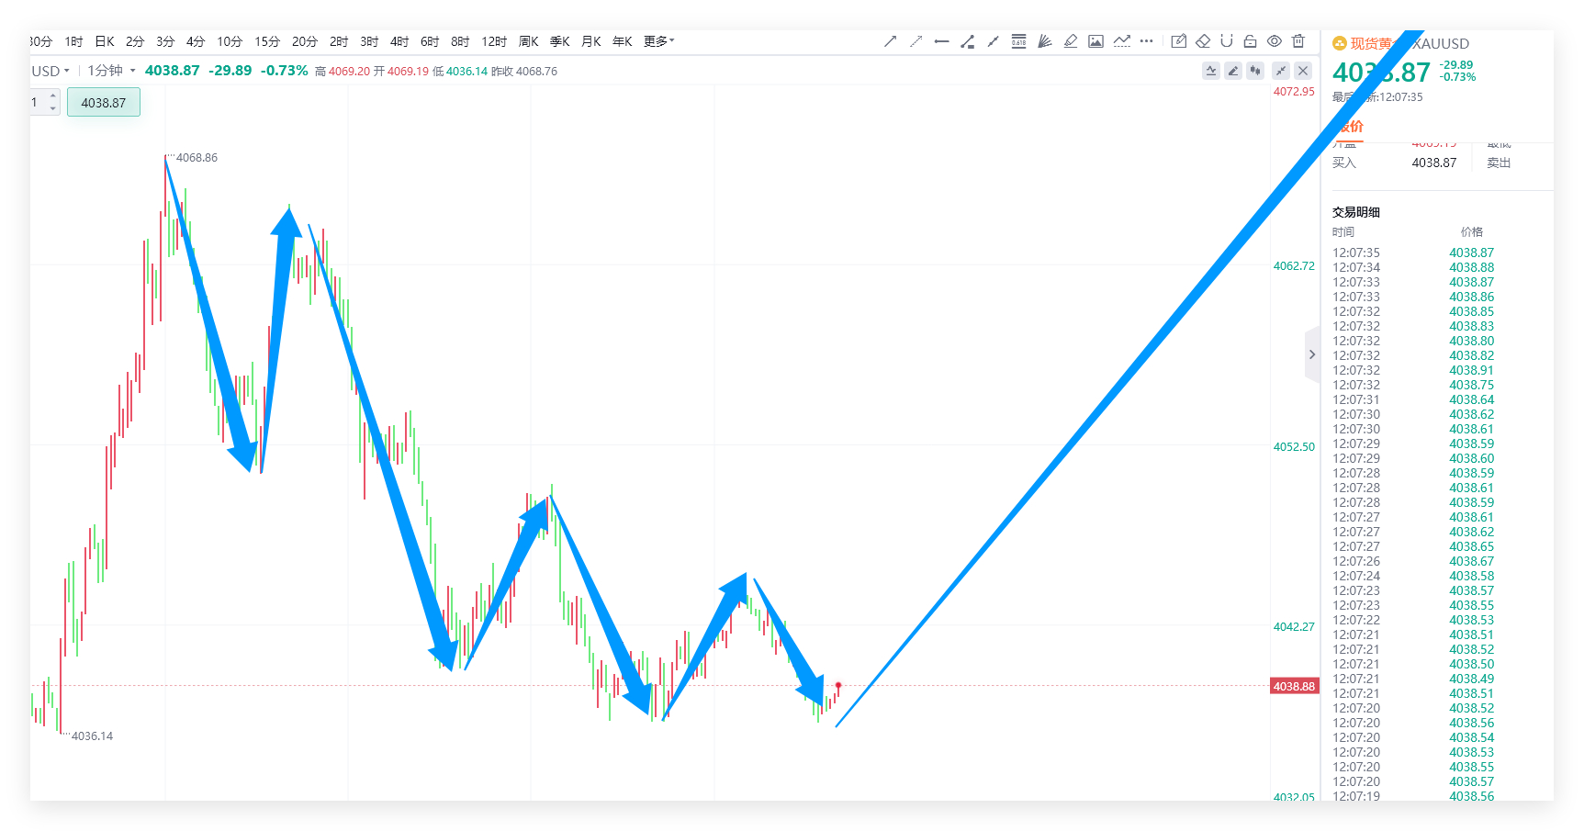Click the 交易明细 section heading
1584x831 pixels.
click(x=1356, y=212)
